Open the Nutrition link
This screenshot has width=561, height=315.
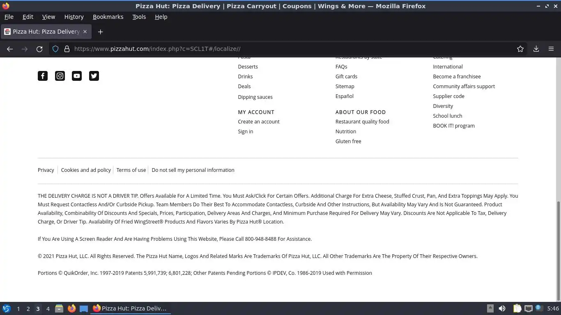click(x=345, y=132)
